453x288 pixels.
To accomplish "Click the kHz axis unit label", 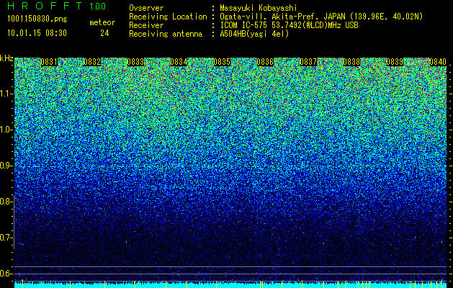I will [x=6, y=58].
